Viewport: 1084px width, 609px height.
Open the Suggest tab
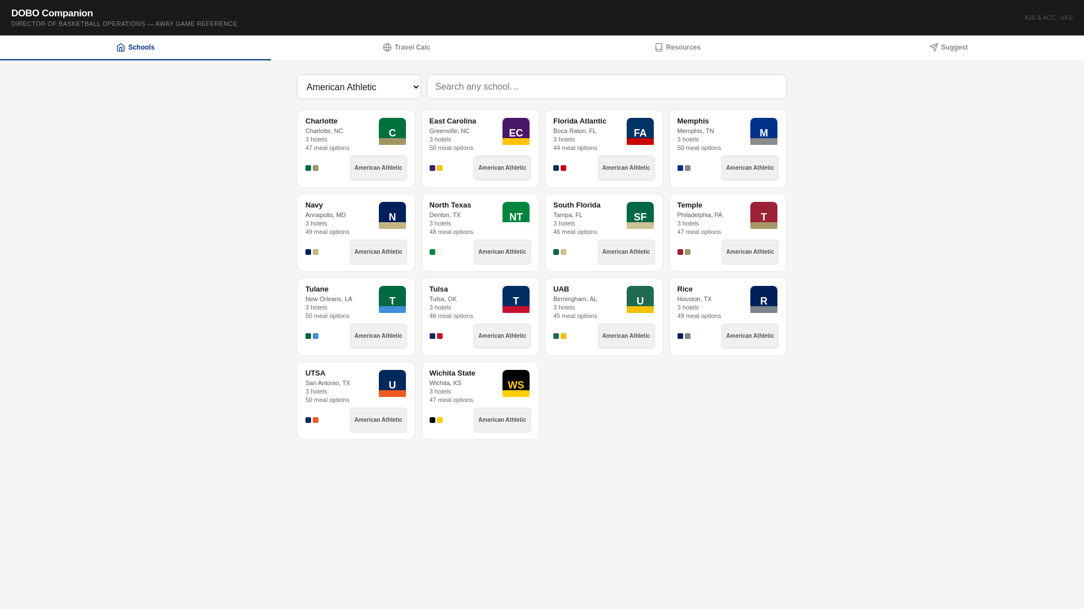click(948, 47)
